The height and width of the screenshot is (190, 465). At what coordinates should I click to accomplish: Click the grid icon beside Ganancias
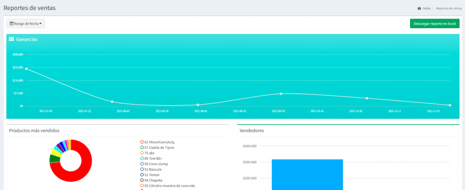pyautogui.click(x=11, y=39)
